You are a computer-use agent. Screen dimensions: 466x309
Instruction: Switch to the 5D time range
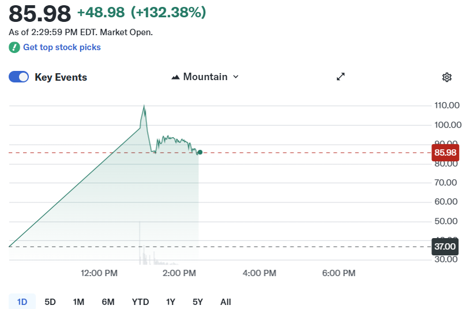click(50, 302)
